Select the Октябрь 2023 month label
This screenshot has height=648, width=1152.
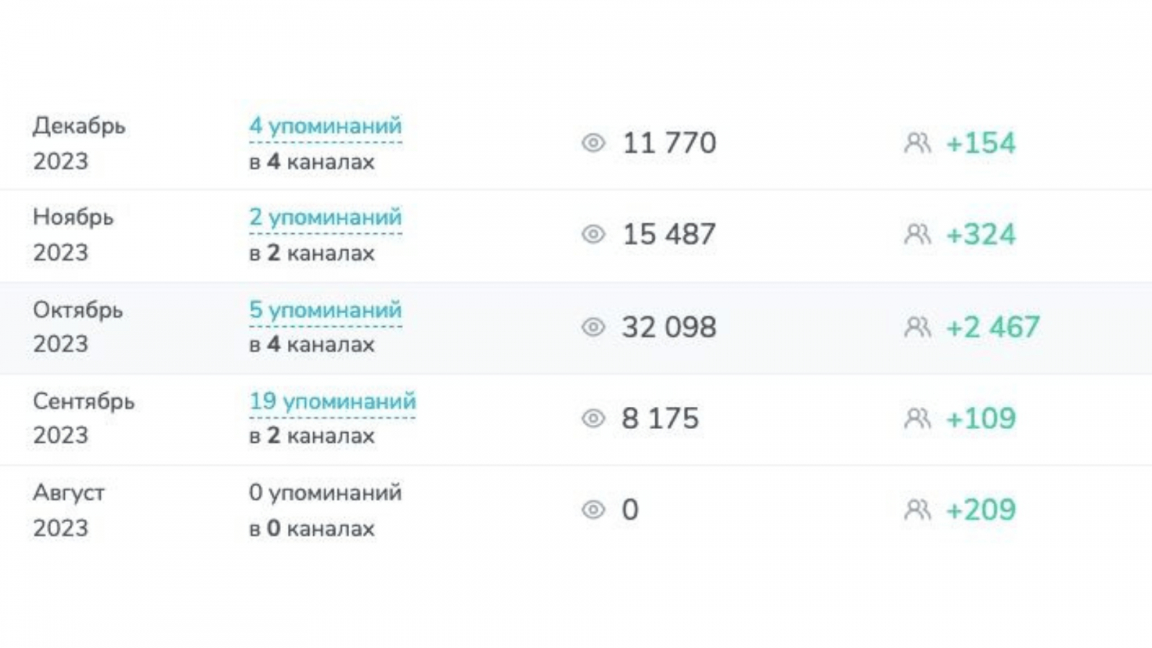click(78, 326)
